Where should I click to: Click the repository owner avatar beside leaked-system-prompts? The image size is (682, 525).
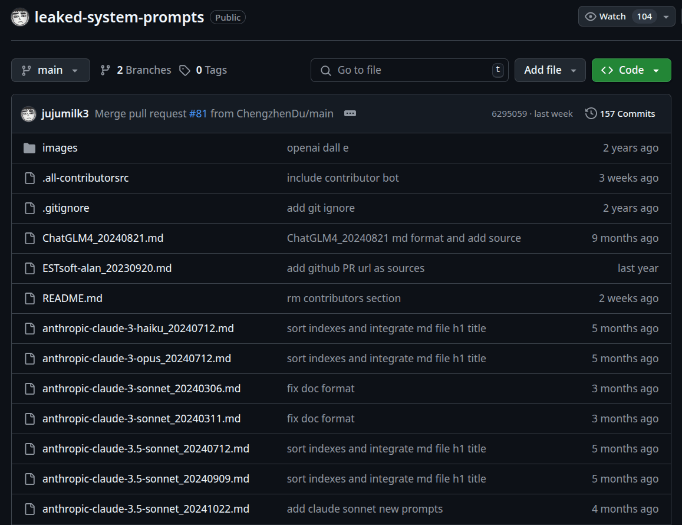[20, 18]
